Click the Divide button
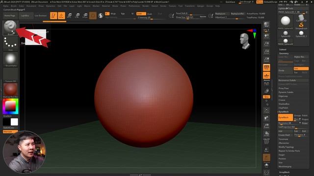 click(x=286, y=70)
